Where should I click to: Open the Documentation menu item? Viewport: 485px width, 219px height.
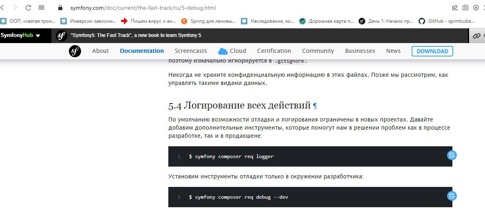[142, 51]
